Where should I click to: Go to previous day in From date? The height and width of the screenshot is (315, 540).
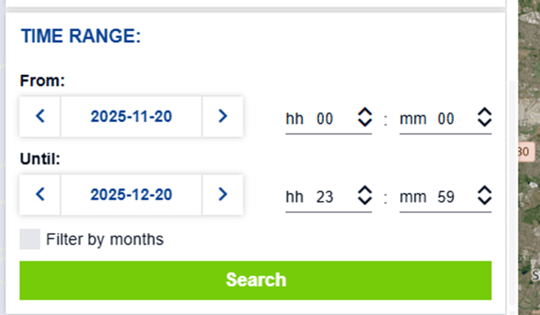click(x=41, y=116)
